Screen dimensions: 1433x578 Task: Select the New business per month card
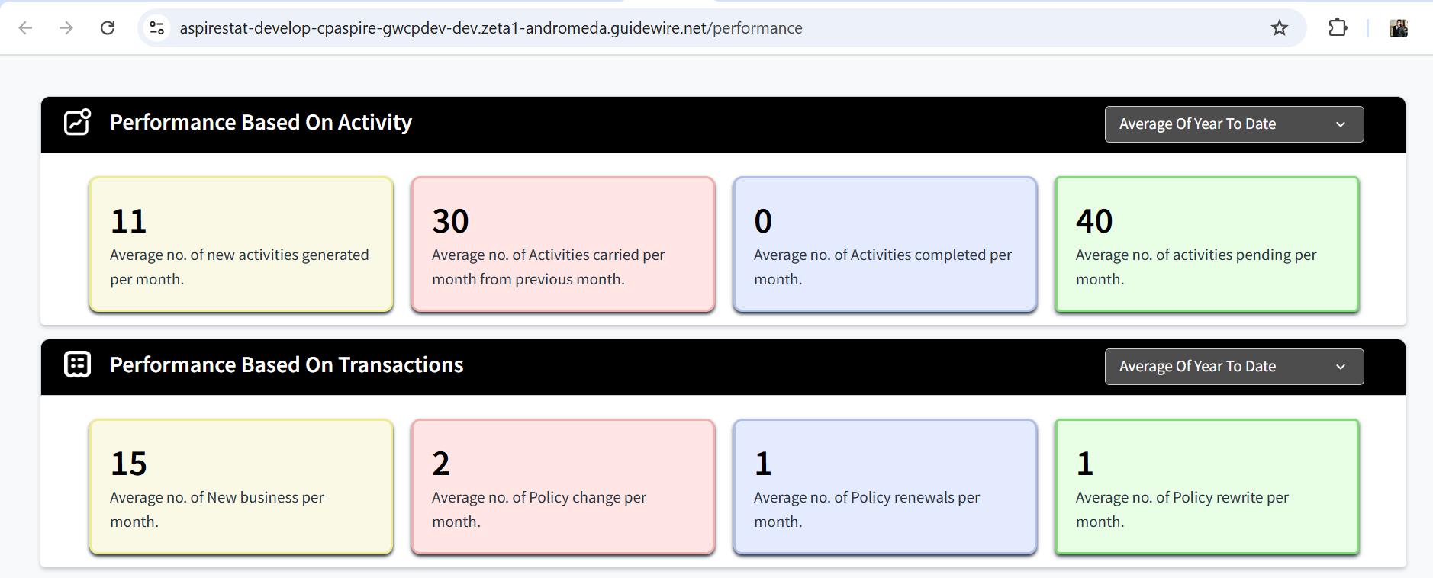241,486
